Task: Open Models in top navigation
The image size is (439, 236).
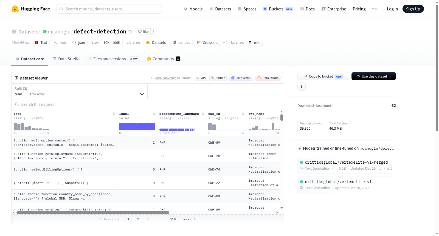Action: (193, 9)
